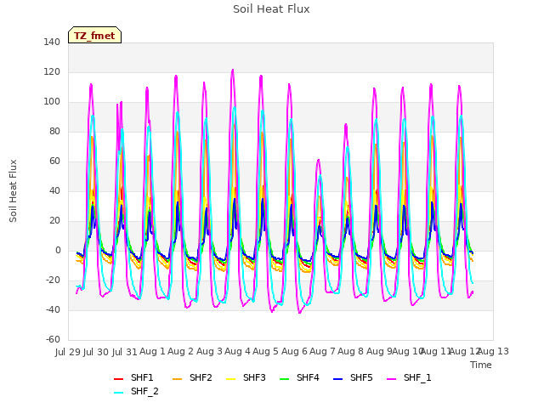
Task: Click the Jul 30 x-axis date label
Action: pyautogui.click(x=96, y=352)
